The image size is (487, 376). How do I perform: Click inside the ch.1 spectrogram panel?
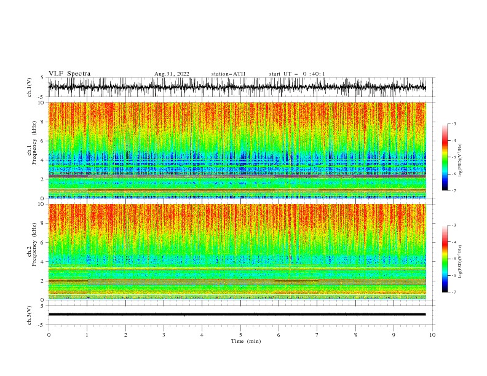tap(237, 150)
